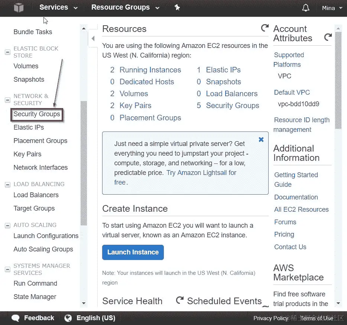Open the Getting Started Guide link

[296, 180]
